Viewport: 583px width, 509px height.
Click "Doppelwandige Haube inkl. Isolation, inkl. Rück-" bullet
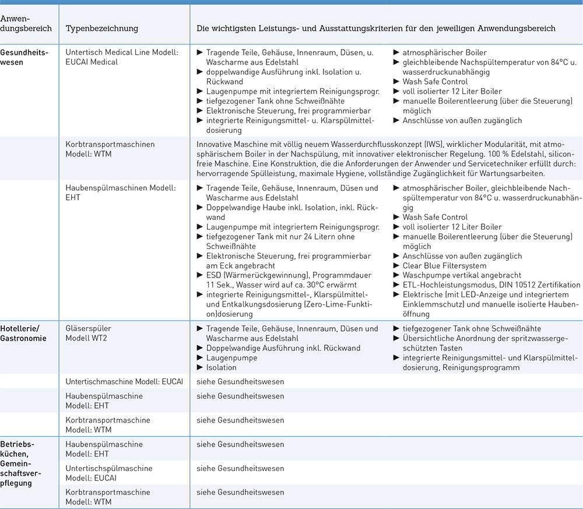(x=292, y=208)
